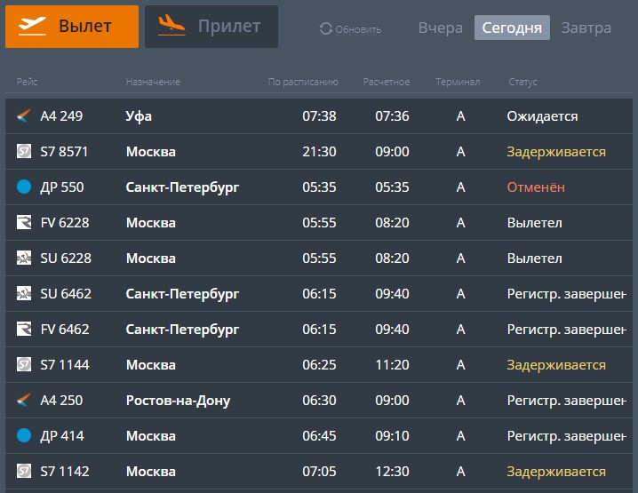
Task: Select flight number ДР 550
Action: tap(62, 187)
